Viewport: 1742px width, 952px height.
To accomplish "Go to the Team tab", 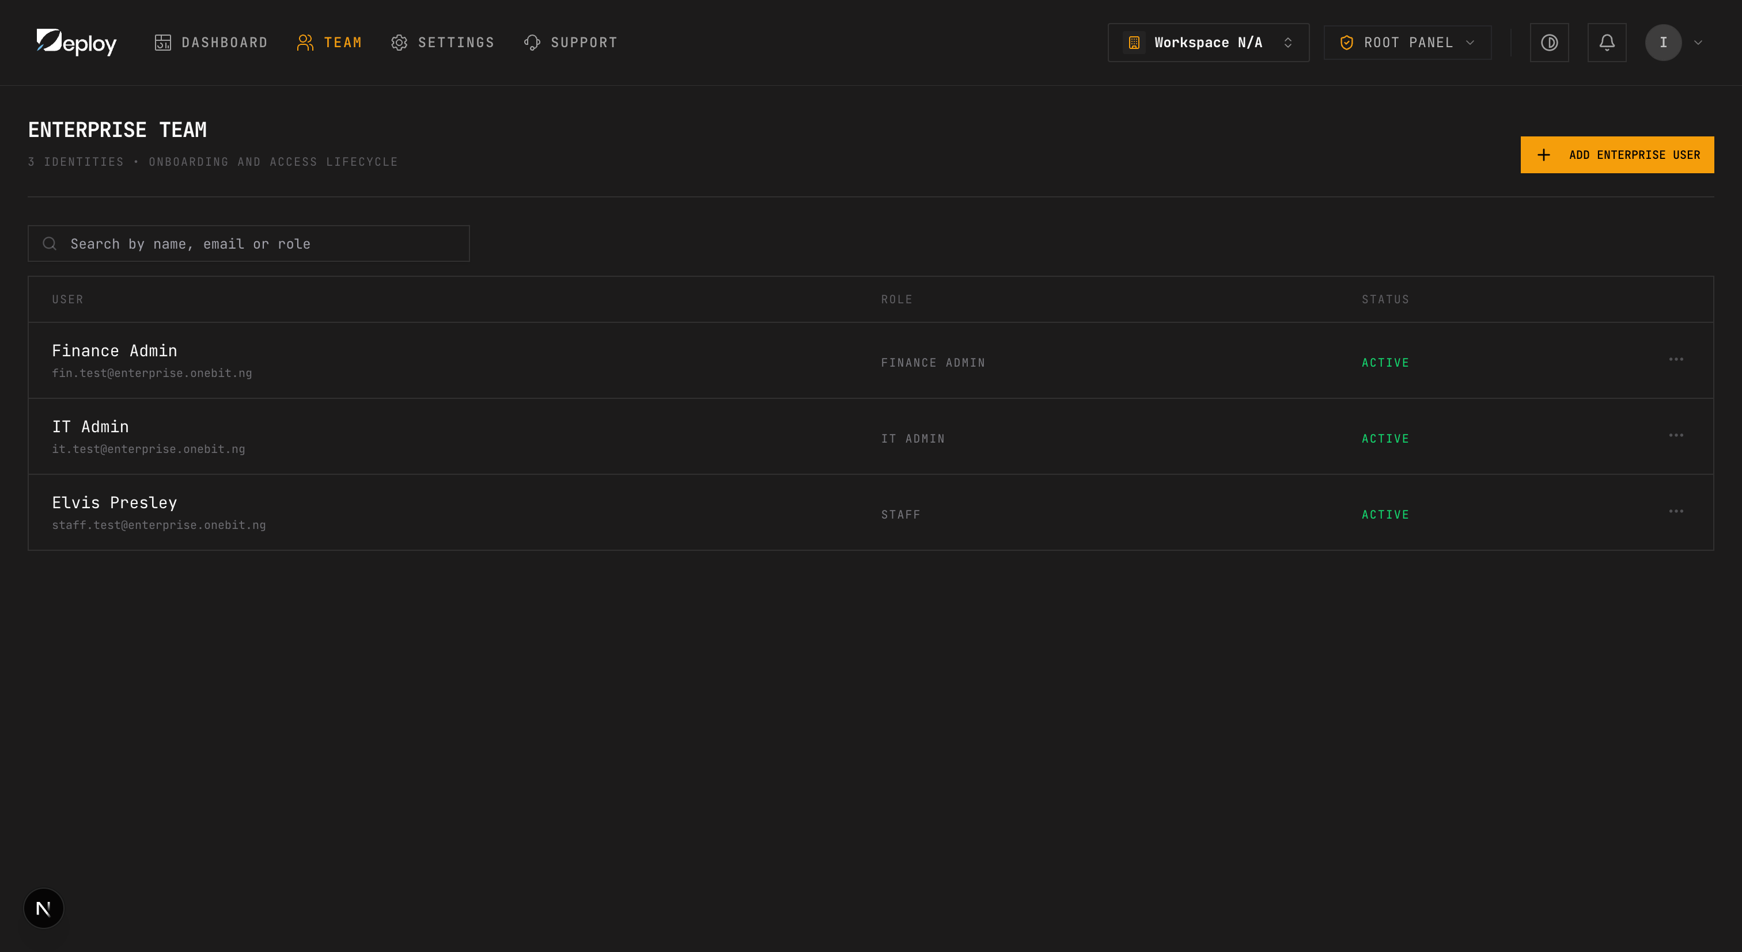I will point(330,43).
